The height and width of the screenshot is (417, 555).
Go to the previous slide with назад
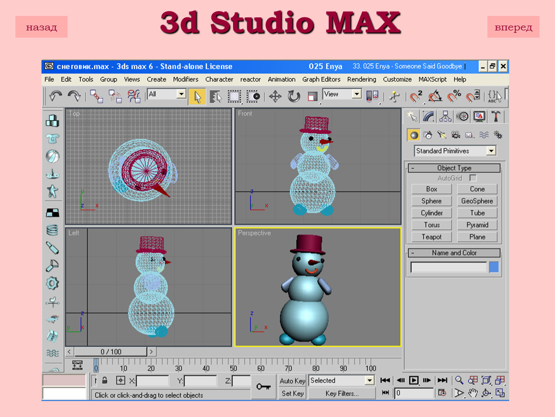42,27
